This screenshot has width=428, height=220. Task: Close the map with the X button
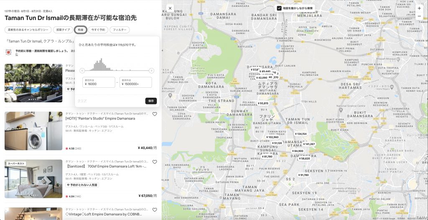coord(170,8)
